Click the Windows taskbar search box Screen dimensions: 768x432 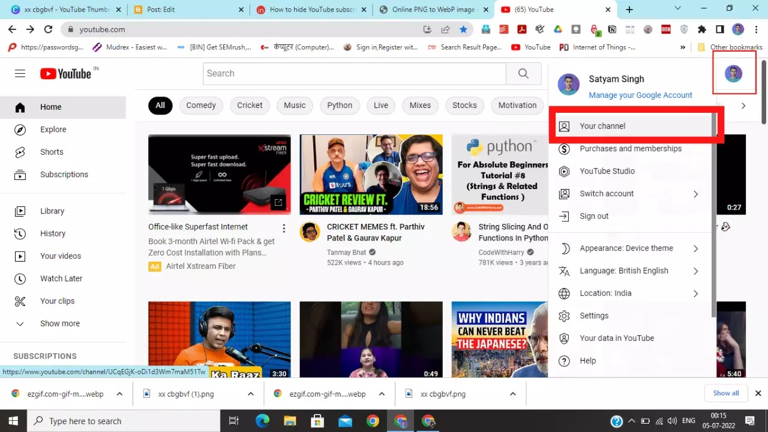[124, 421]
